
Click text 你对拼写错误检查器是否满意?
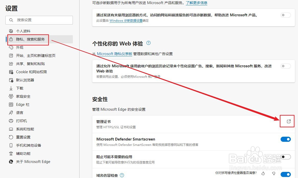pos(236,173)
